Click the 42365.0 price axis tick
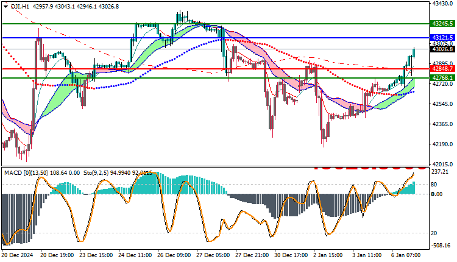 click(442, 124)
